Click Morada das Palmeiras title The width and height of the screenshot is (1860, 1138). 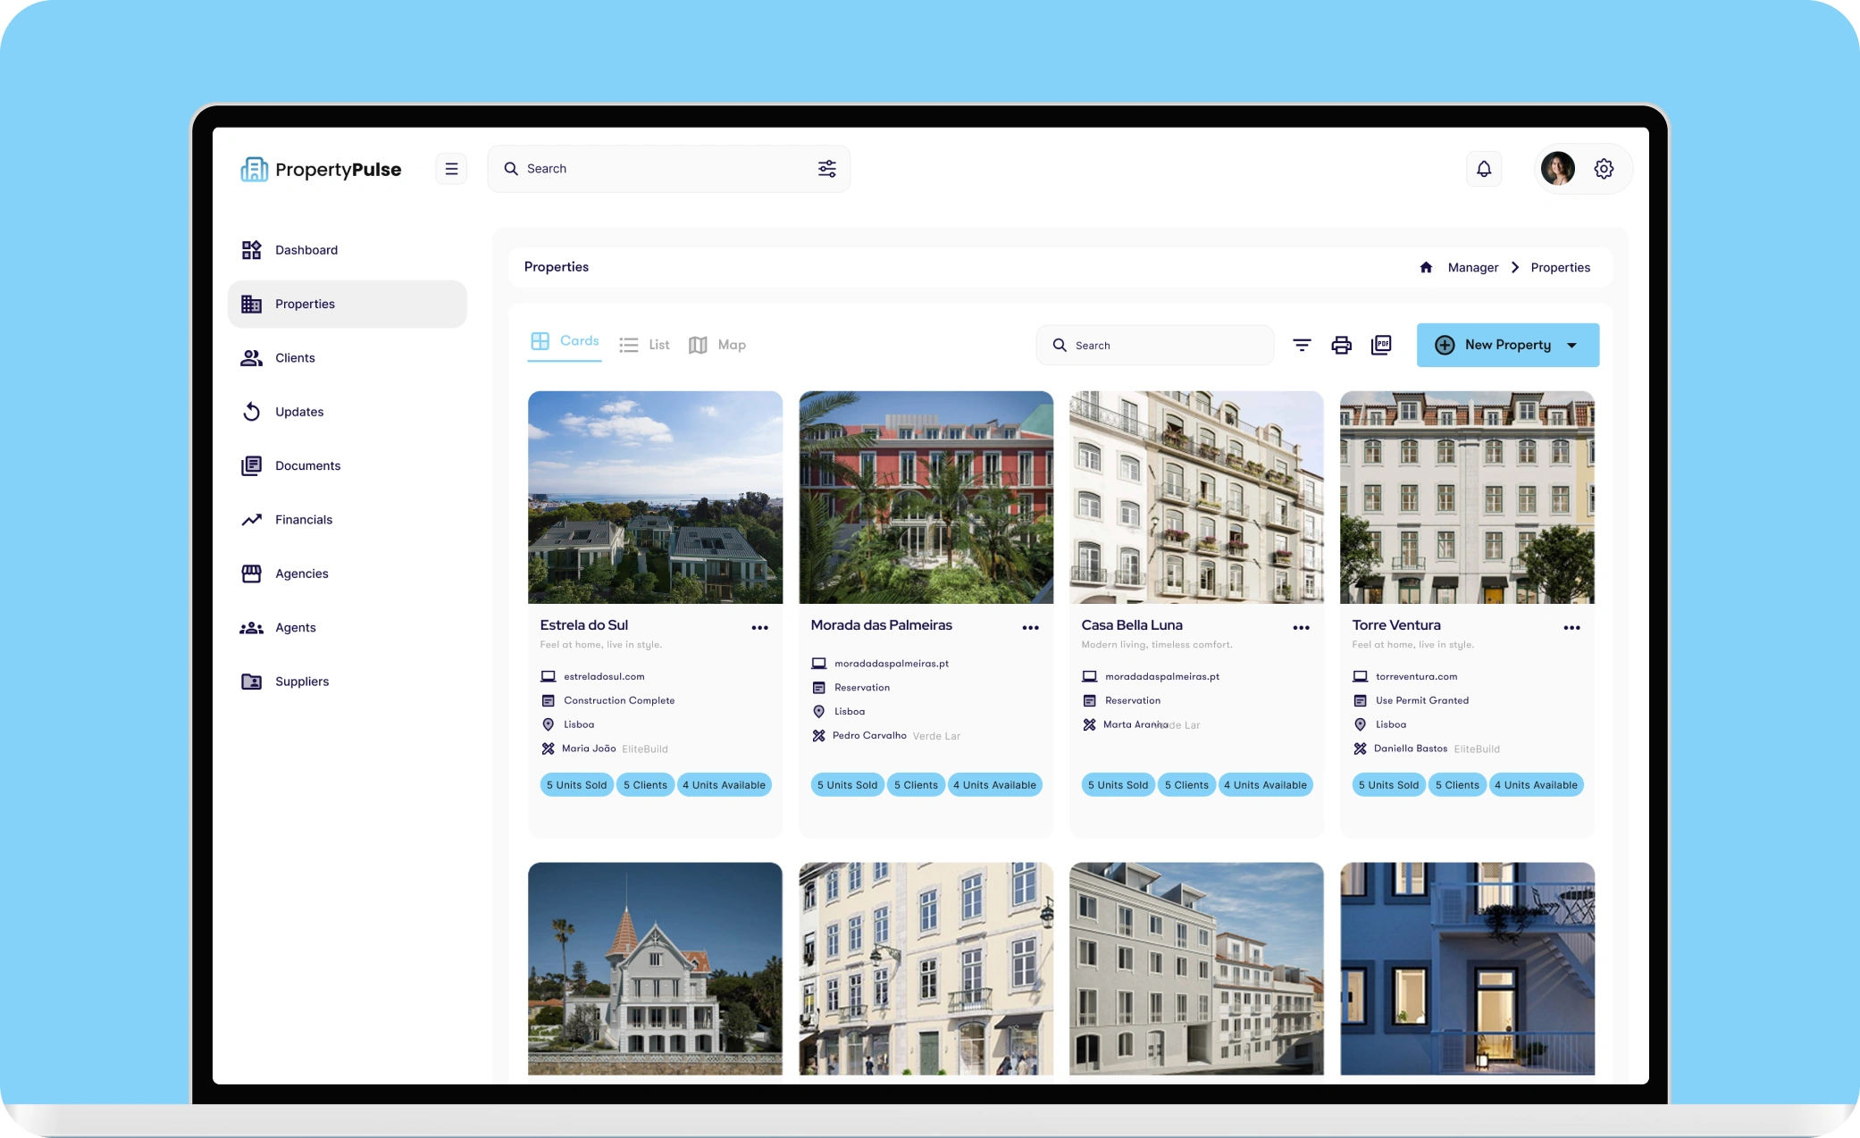(881, 625)
